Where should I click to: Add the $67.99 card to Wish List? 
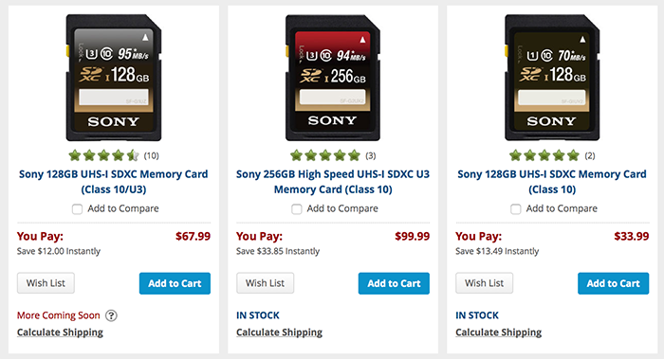point(46,283)
